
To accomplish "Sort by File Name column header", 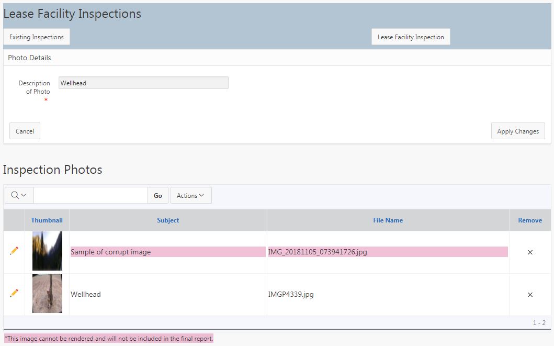I will tap(388, 220).
